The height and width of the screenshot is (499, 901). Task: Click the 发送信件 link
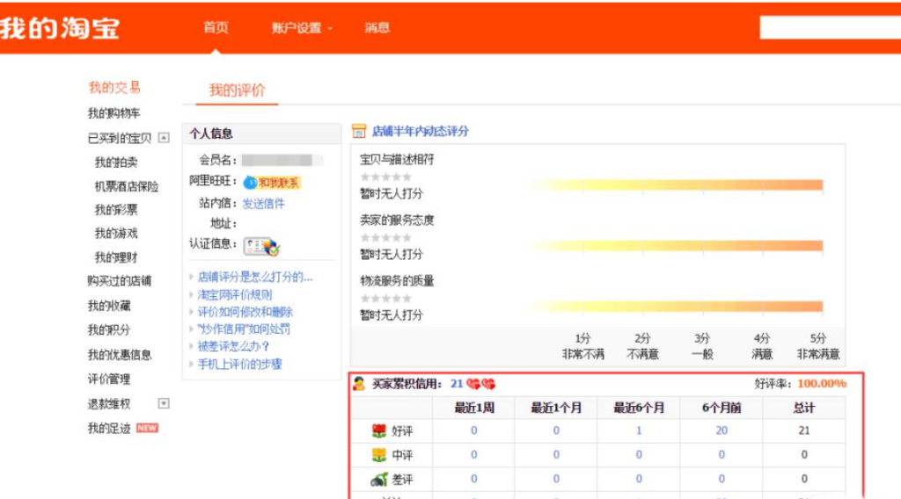tap(263, 204)
